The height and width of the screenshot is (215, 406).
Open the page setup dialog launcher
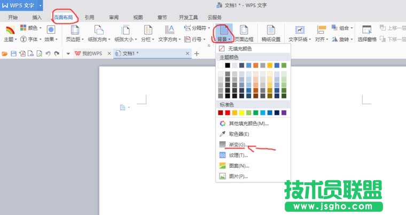tap(209, 45)
